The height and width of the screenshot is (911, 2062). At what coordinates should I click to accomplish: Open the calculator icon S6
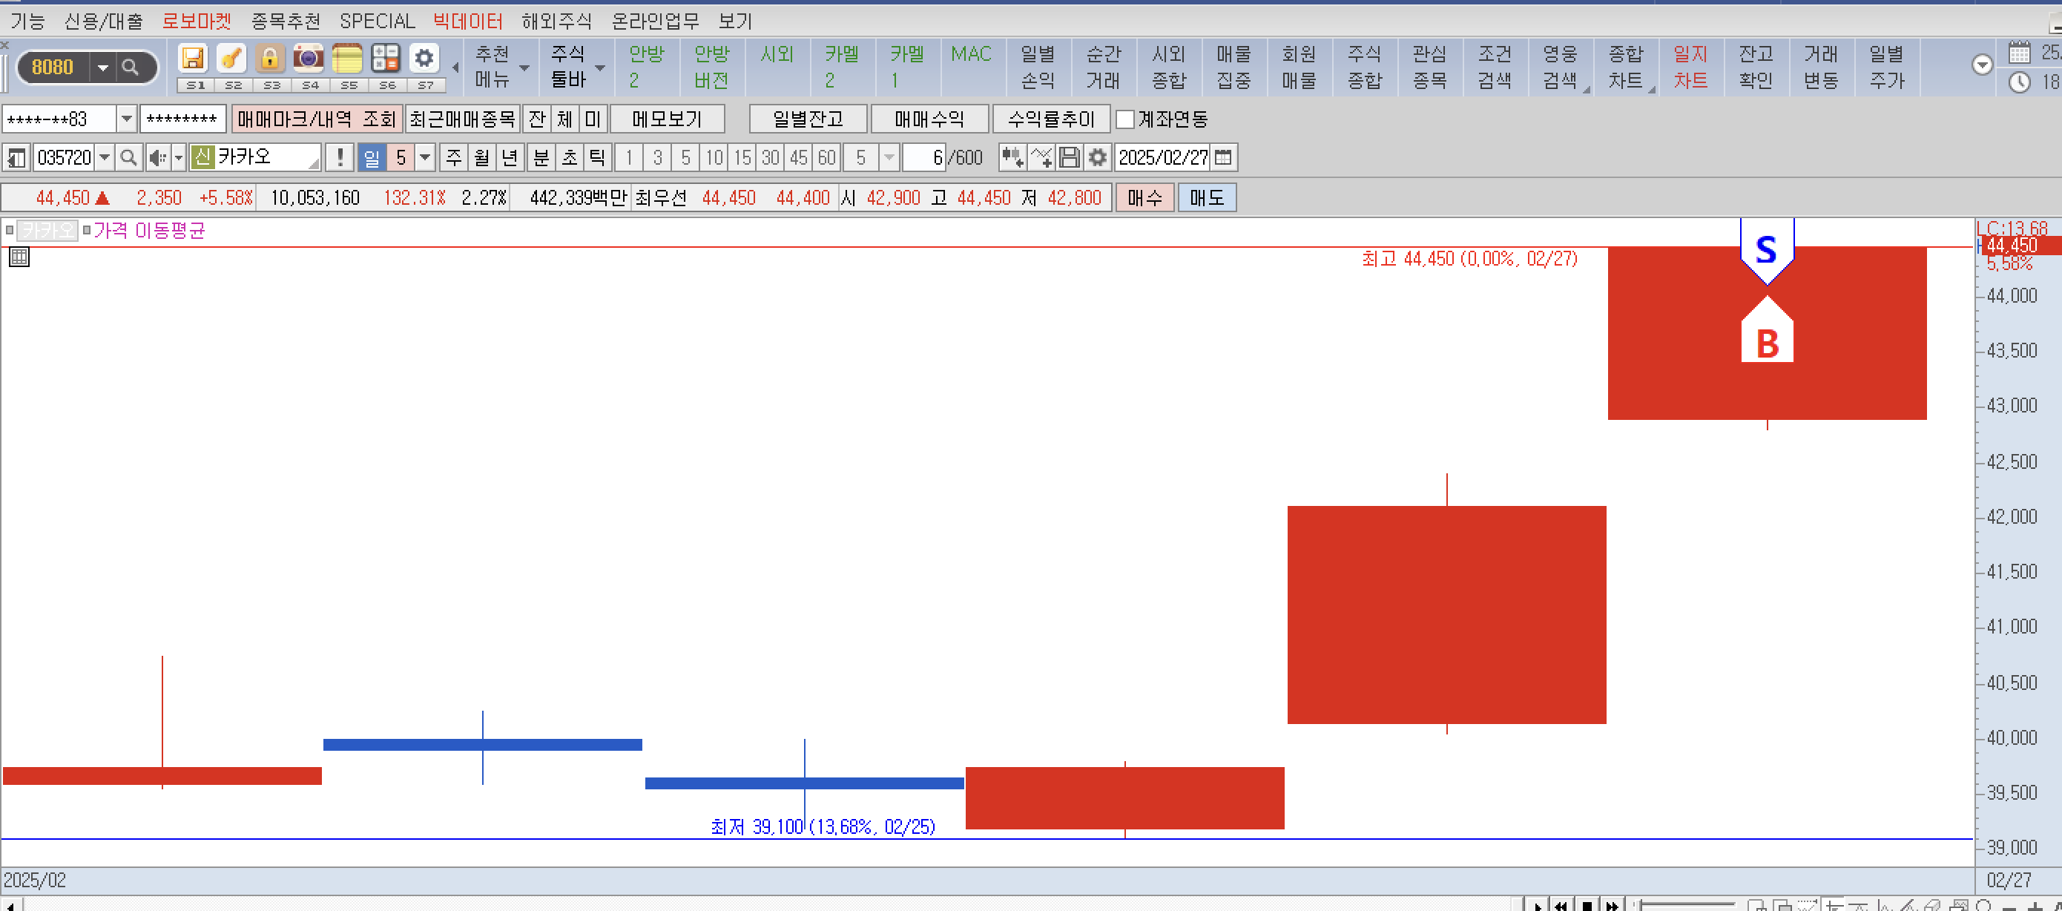(x=385, y=59)
